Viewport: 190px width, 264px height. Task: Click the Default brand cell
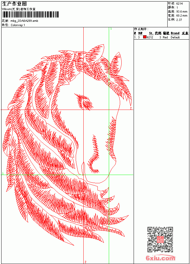[x=175, y=37]
